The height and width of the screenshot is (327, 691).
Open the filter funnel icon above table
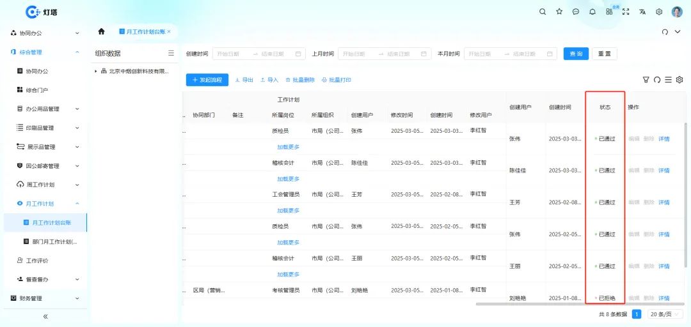coord(646,80)
